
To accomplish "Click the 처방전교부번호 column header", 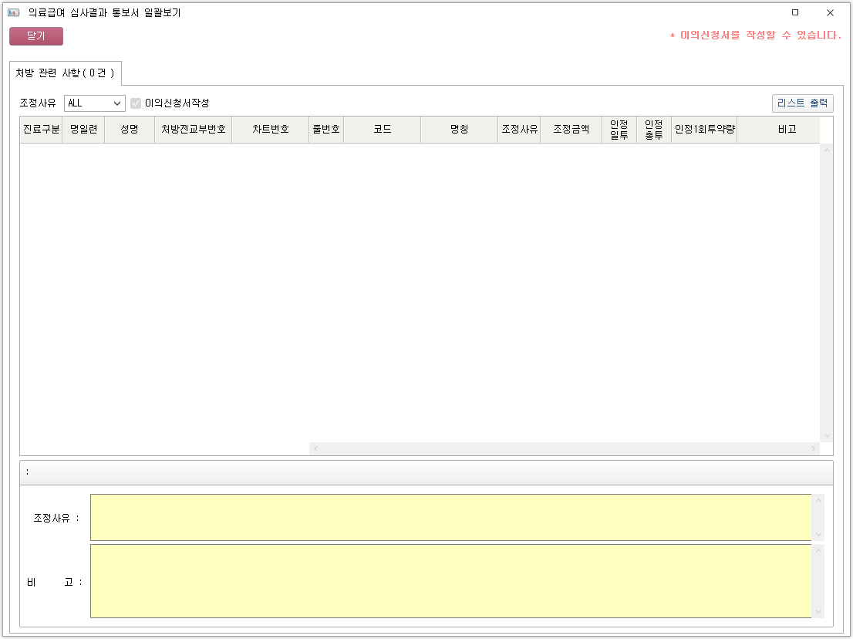I will pos(193,130).
